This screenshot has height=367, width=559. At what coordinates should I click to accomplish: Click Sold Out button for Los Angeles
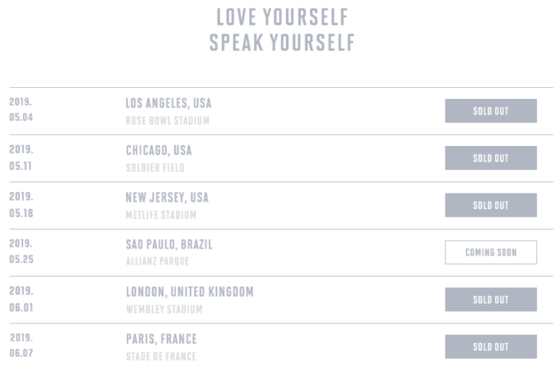(x=491, y=111)
